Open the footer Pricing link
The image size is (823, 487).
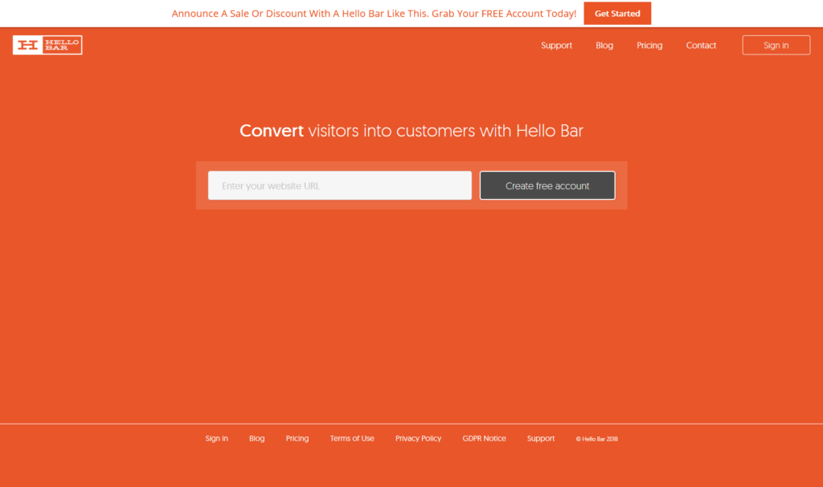pos(297,439)
